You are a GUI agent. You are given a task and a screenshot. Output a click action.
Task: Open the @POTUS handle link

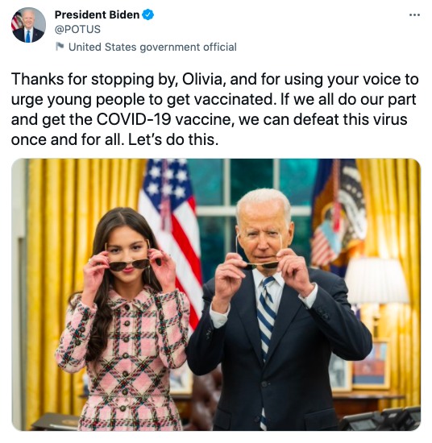[x=77, y=29]
